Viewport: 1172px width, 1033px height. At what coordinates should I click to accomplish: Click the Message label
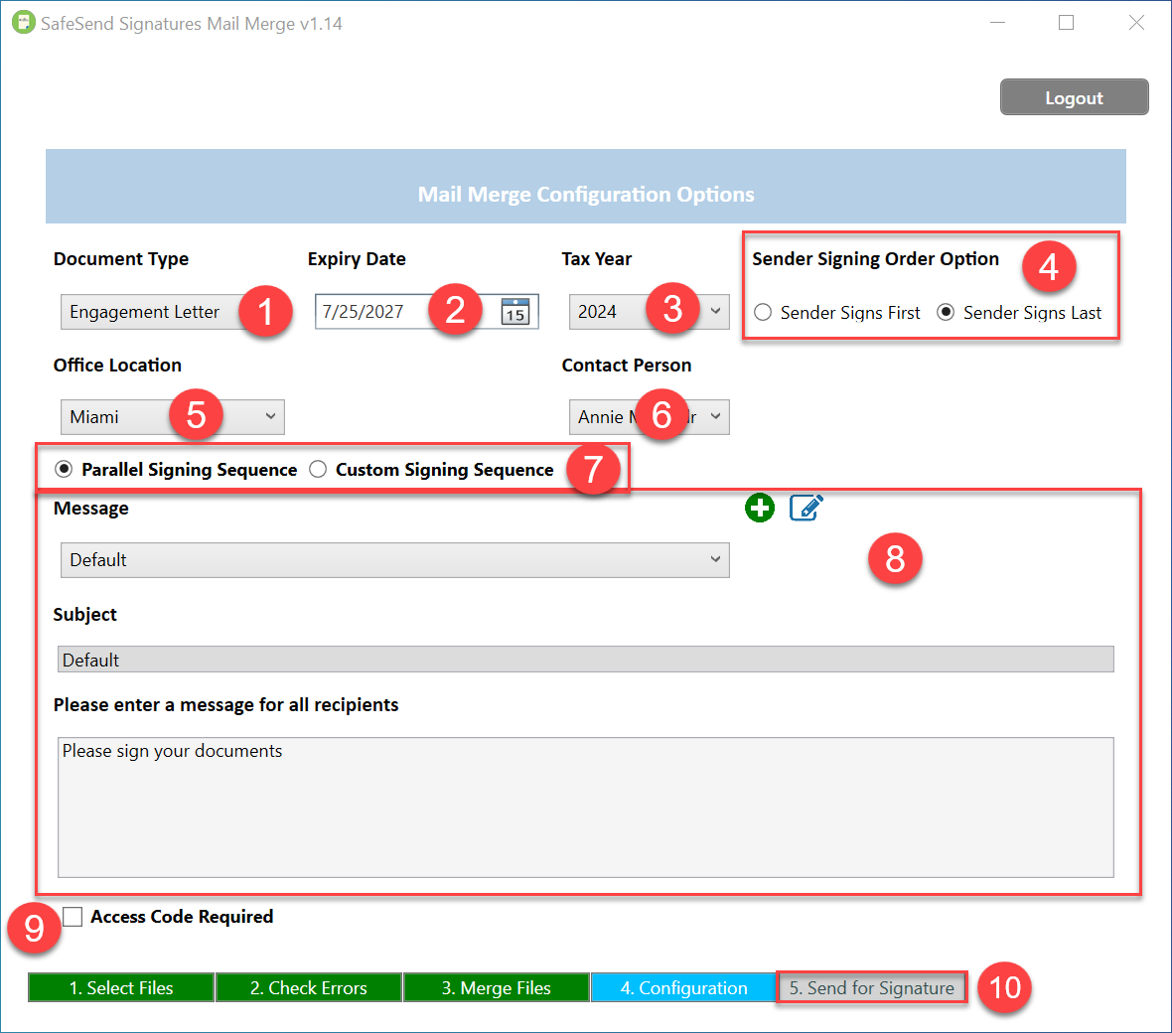(91, 509)
